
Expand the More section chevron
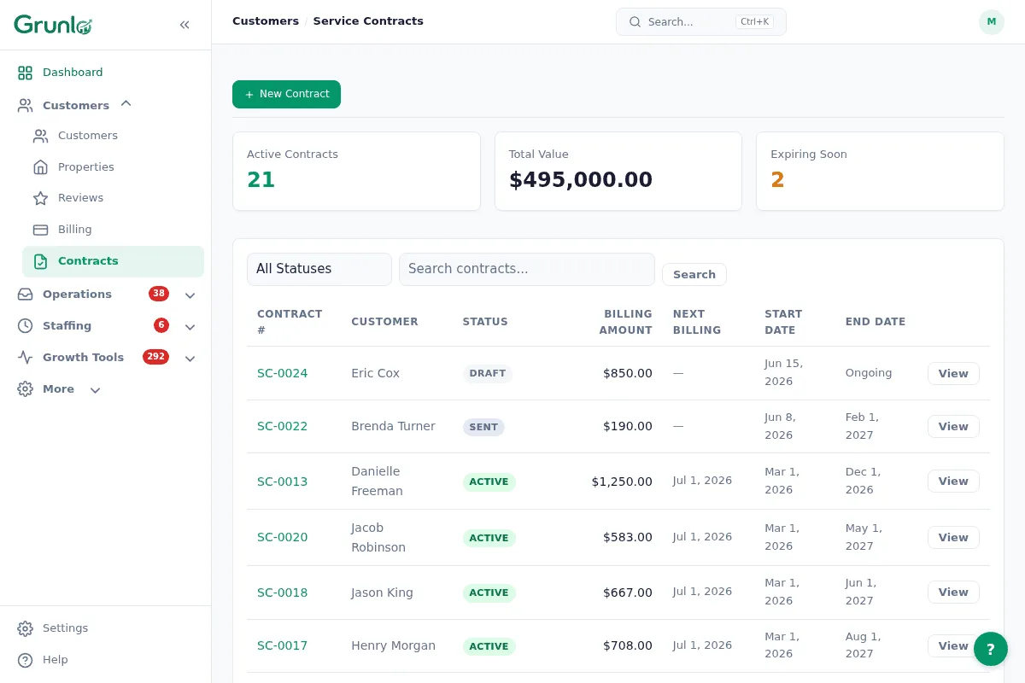point(95,390)
